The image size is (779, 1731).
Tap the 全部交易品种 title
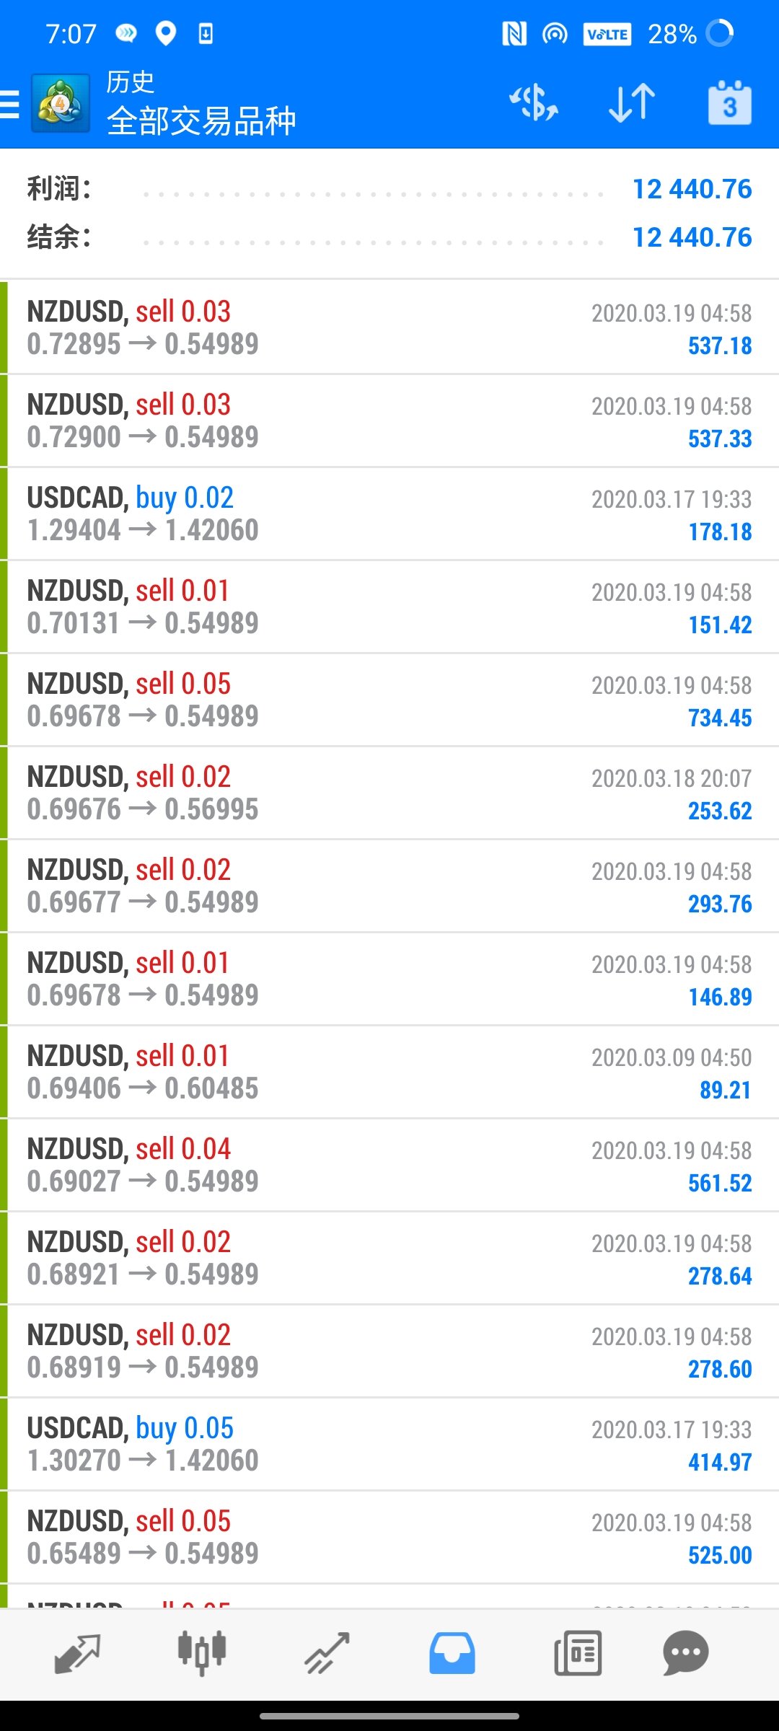click(201, 121)
